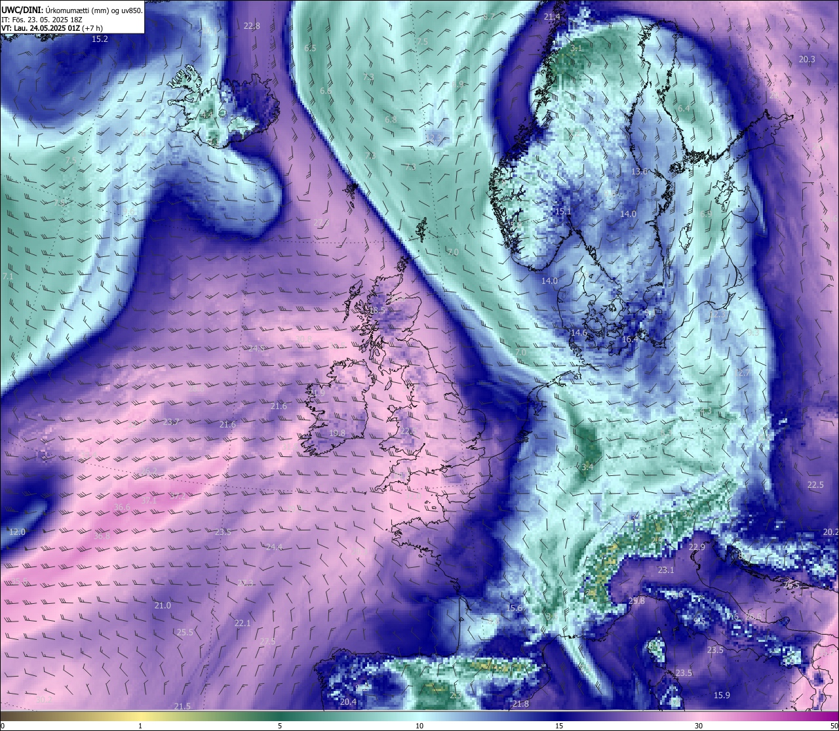Click the 20.4 value over Iberia
Viewport: 839px width, 731px height.
(x=348, y=702)
